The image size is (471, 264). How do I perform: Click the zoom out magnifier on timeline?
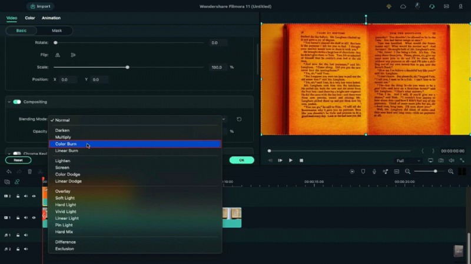click(x=407, y=172)
